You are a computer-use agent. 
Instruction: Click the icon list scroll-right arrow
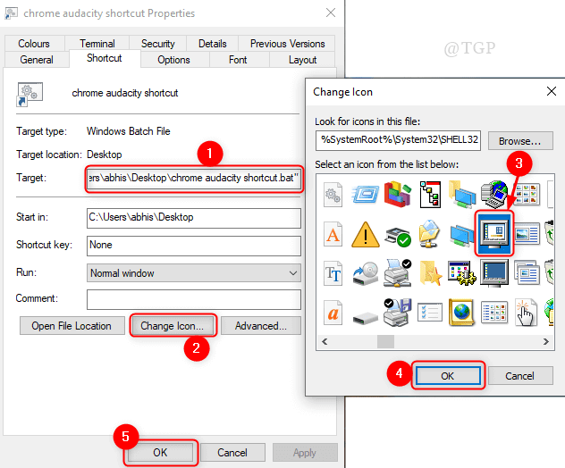pyautogui.click(x=546, y=341)
